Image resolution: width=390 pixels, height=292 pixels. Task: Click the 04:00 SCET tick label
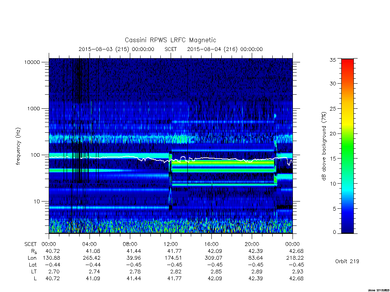[90, 244]
